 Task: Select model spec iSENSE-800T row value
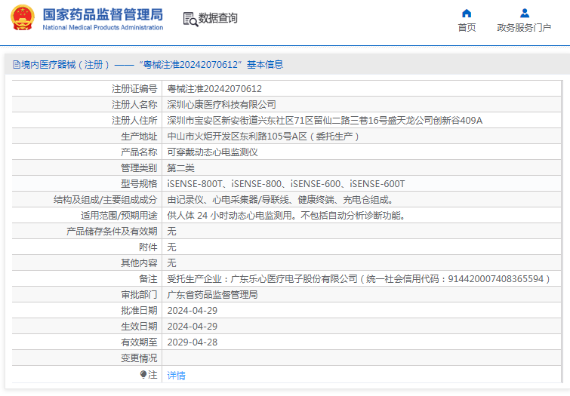coord(285,184)
